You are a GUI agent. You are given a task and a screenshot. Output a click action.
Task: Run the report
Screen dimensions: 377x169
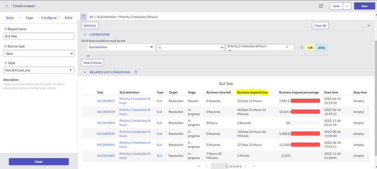coord(364,6)
